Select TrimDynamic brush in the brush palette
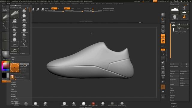 (24, 31)
